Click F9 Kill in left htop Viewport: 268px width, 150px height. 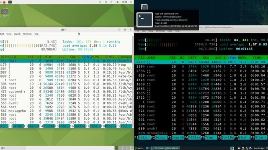(x=124, y=126)
